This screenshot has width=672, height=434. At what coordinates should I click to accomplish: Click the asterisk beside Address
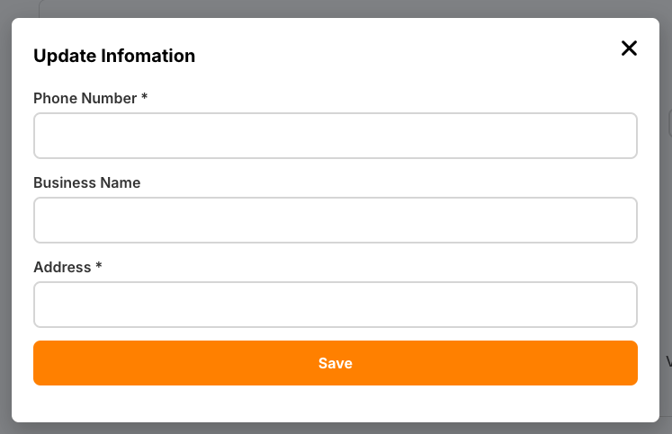pyautogui.click(x=99, y=266)
